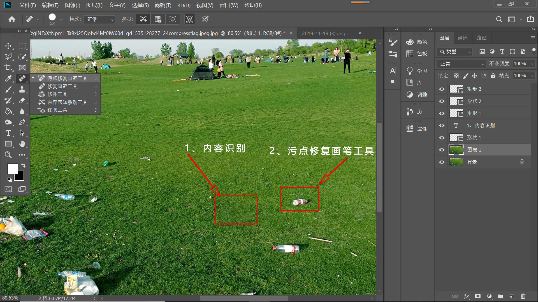Viewport: 538px width, 302px height.
Task: Open the 填充 fill dropdown arrow
Action: tap(532, 76)
